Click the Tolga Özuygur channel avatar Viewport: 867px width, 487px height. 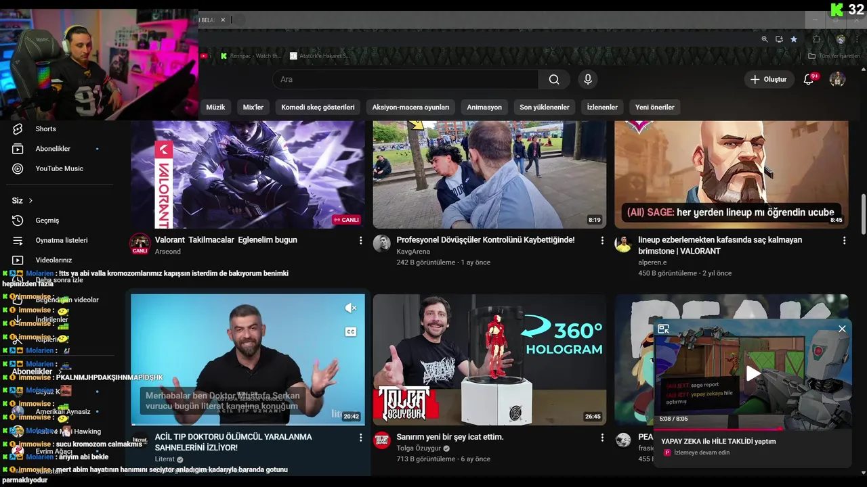(382, 440)
